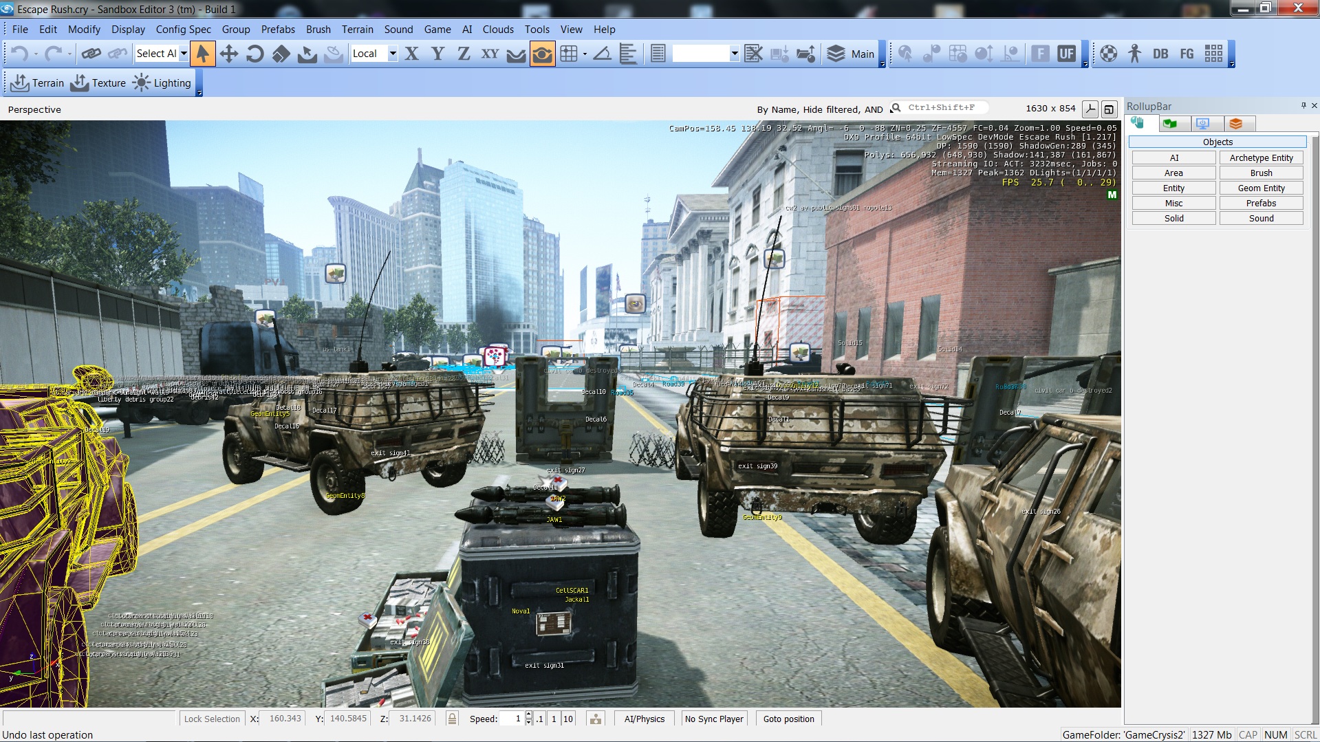
Task: Select the Solid object category
Action: coord(1174,219)
